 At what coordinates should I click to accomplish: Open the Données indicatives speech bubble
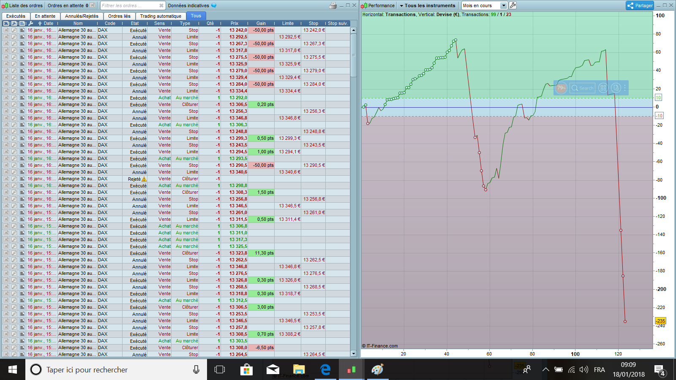(214, 5)
